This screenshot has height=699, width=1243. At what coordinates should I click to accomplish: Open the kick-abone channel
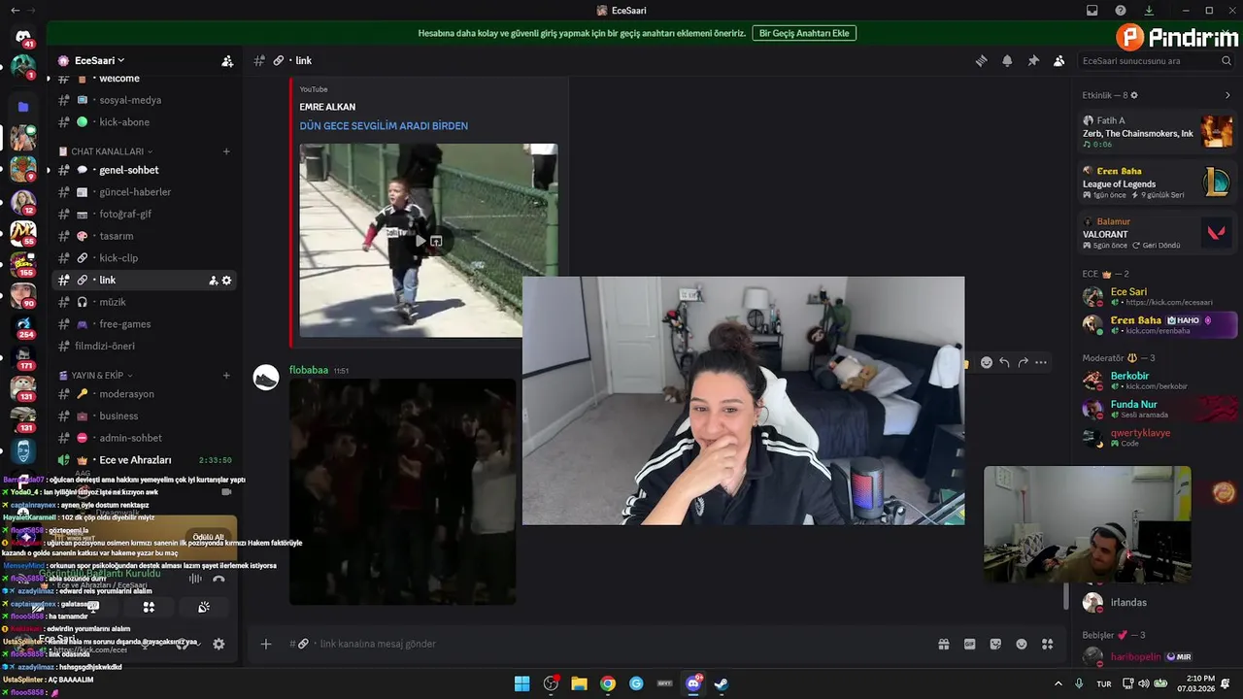145,122
